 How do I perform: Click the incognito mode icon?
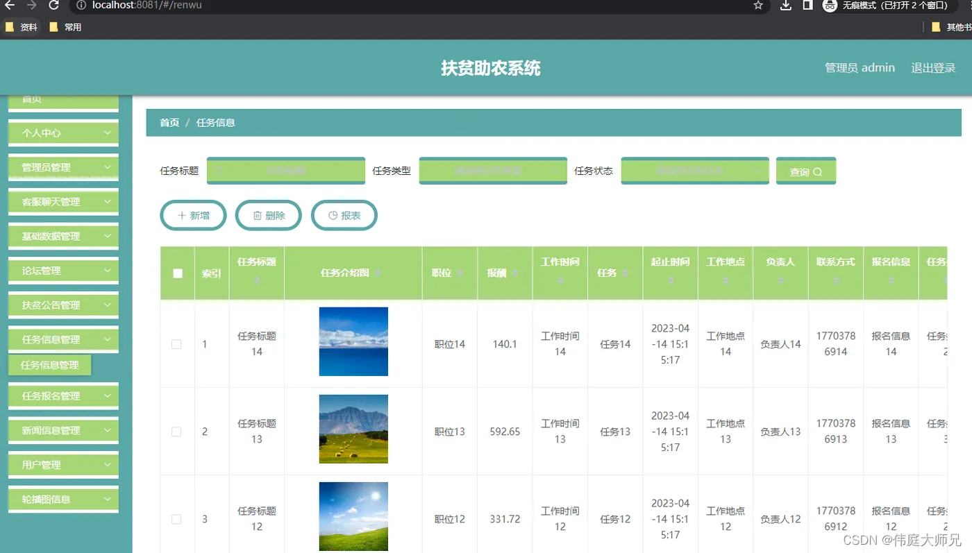(830, 6)
